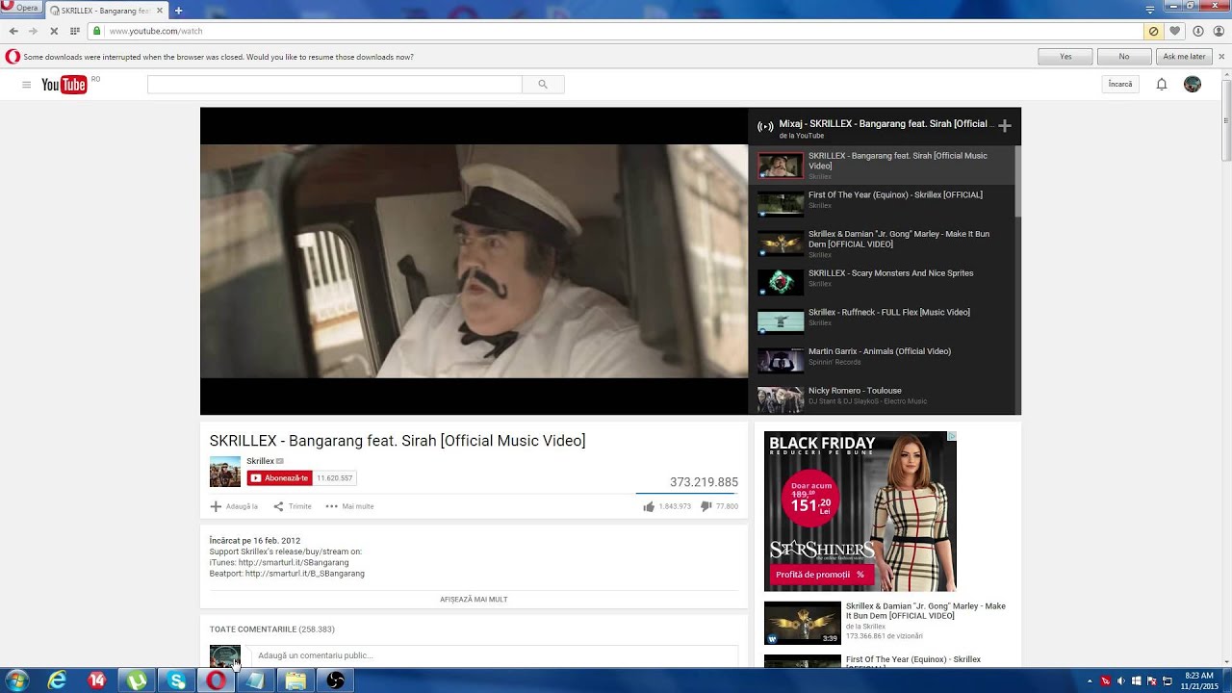Image resolution: width=1232 pixels, height=693 pixels.
Task: Open the Skrillex channel avatar
Action: [225, 472]
